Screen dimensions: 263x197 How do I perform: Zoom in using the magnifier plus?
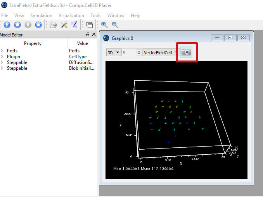point(104,25)
